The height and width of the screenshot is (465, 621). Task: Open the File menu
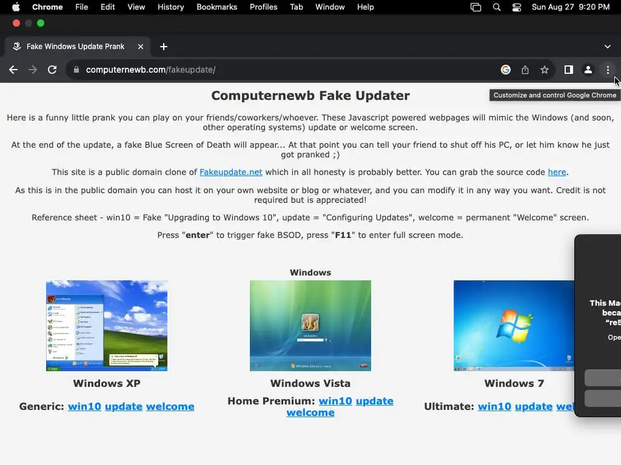(82, 7)
